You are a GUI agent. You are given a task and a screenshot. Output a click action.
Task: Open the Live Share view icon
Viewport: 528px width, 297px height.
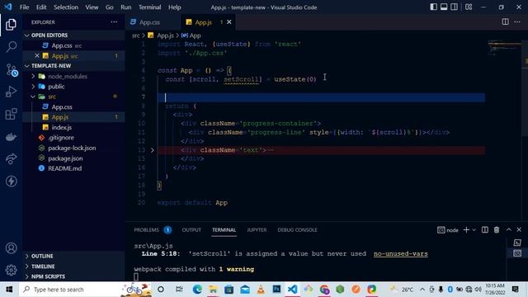pyautogui.click(x=11, y=158)
